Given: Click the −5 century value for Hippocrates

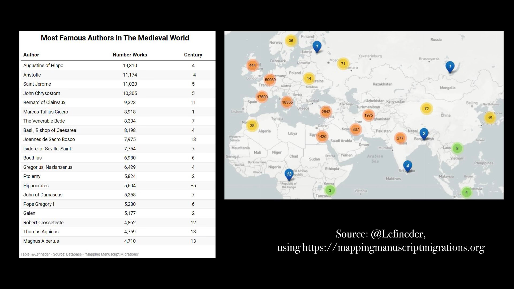Looking at the screenshot, I should (x=193, y=186).
